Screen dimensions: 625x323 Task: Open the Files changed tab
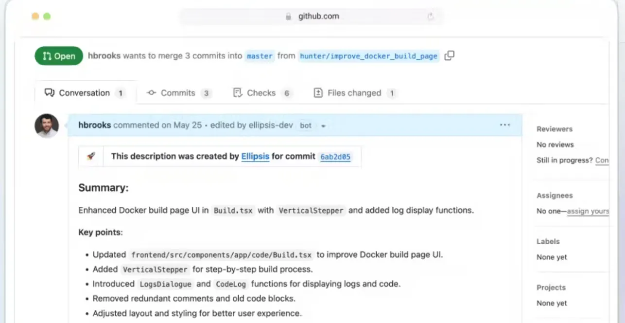click(355, 93)
